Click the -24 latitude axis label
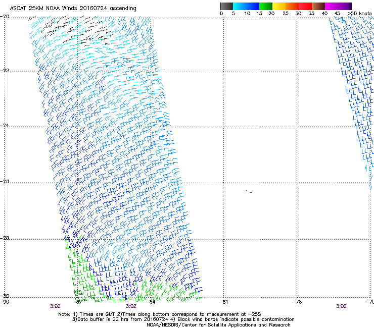 click(5, 126)
